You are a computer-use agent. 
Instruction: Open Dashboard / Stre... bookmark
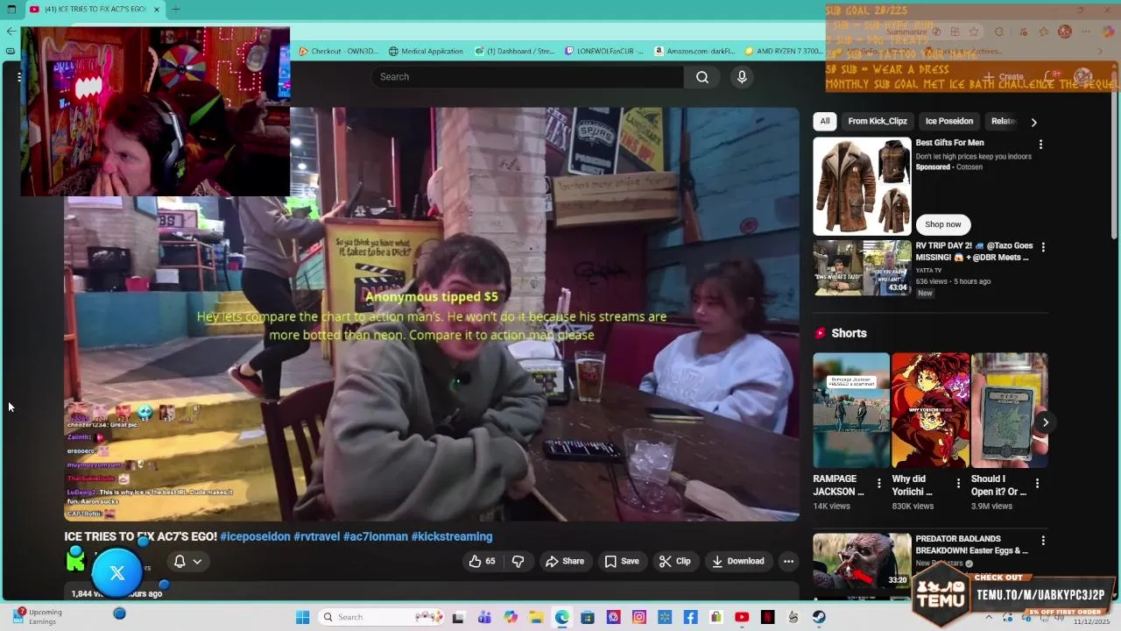[x=515, y=51]
